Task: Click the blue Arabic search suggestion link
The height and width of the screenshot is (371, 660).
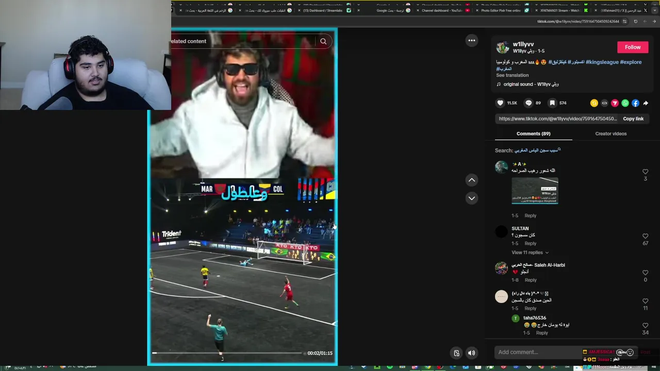Action: point(537,150)
